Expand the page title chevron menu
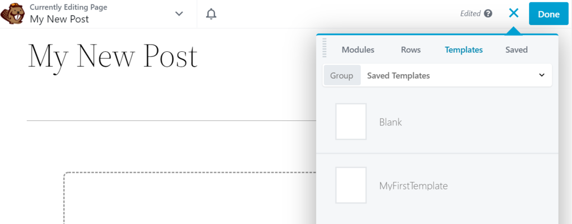This screenshot has height=224, width=572. tap(179, 14)
